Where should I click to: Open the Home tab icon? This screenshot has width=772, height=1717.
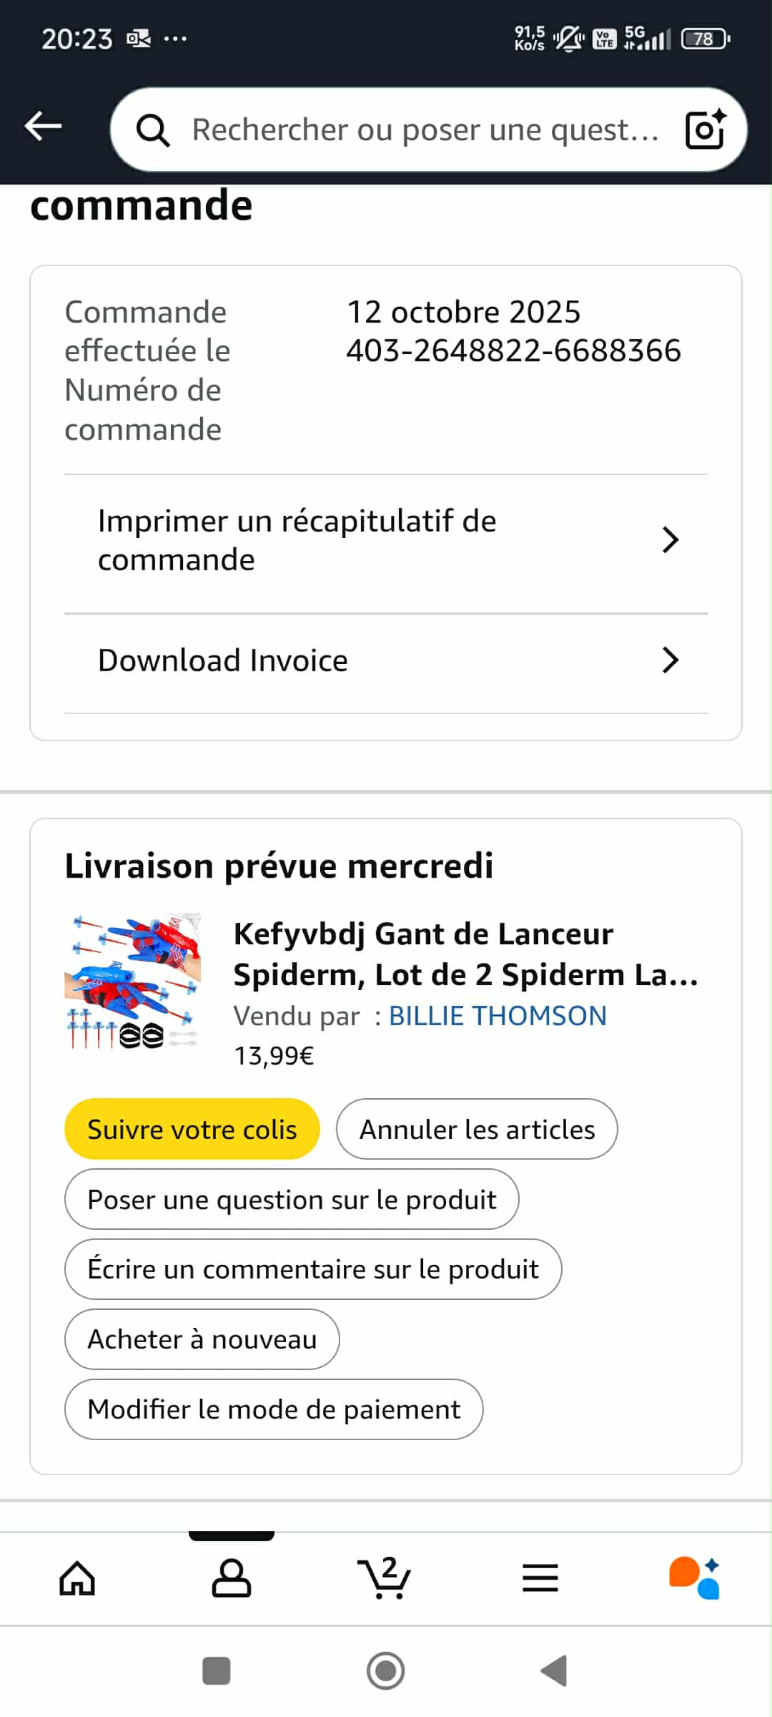click(77, 1578)
